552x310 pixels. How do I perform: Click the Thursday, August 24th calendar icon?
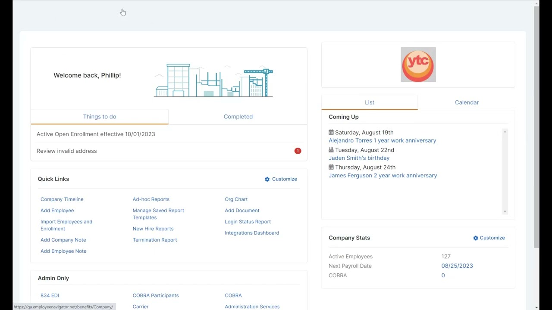click(331, 167)
